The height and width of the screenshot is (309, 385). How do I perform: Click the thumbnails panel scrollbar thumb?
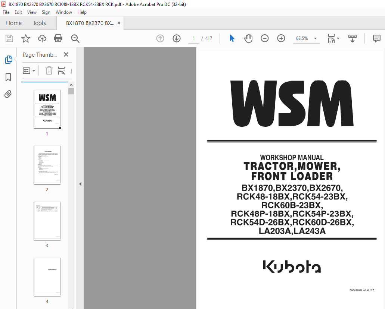point(71,91)
